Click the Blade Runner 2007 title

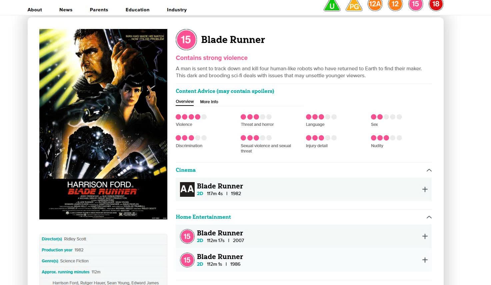[x=220, y=233]
